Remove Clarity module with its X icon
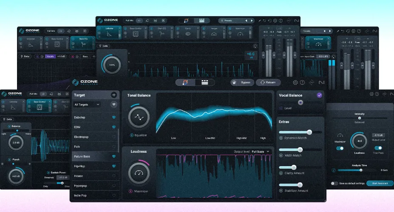 click(x=198, y=28)
